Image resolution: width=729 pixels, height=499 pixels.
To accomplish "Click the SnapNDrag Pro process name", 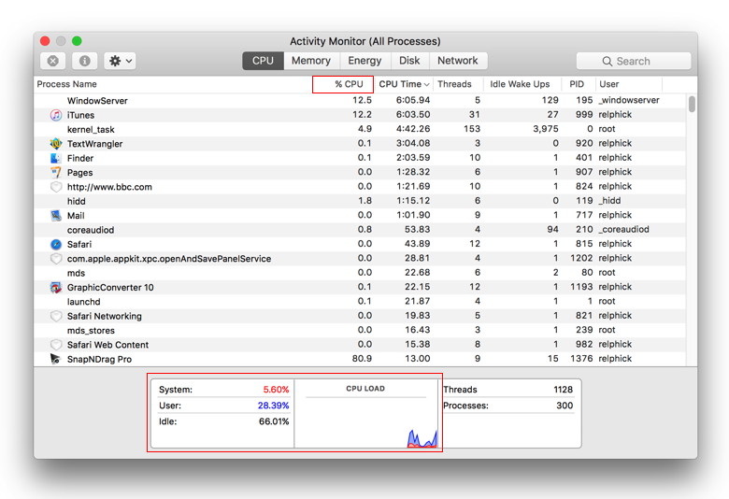I will click(x=99, y=359).
